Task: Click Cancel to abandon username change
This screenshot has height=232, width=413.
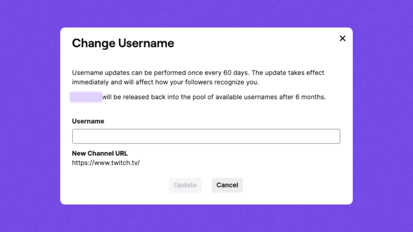Action: [227, 185]
